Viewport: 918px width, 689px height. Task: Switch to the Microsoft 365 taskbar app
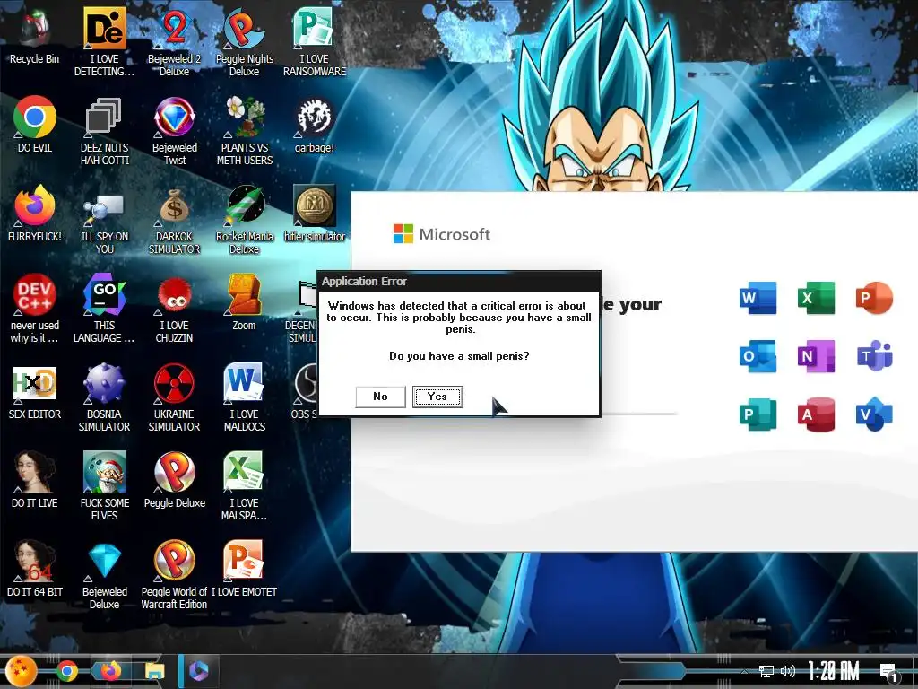[199, 671]
